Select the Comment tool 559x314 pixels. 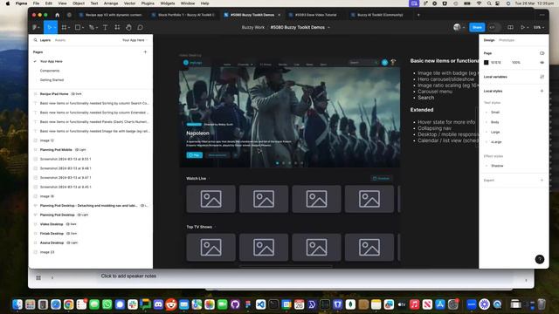[140, 27]
